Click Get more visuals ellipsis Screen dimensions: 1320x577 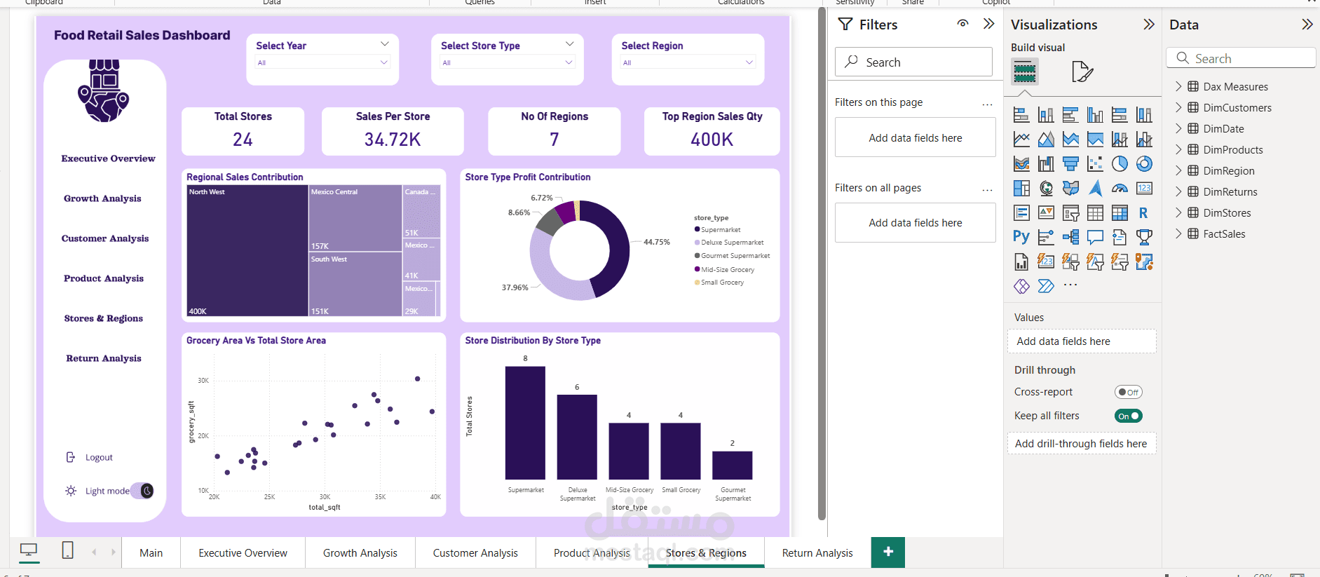[1070, 285]
